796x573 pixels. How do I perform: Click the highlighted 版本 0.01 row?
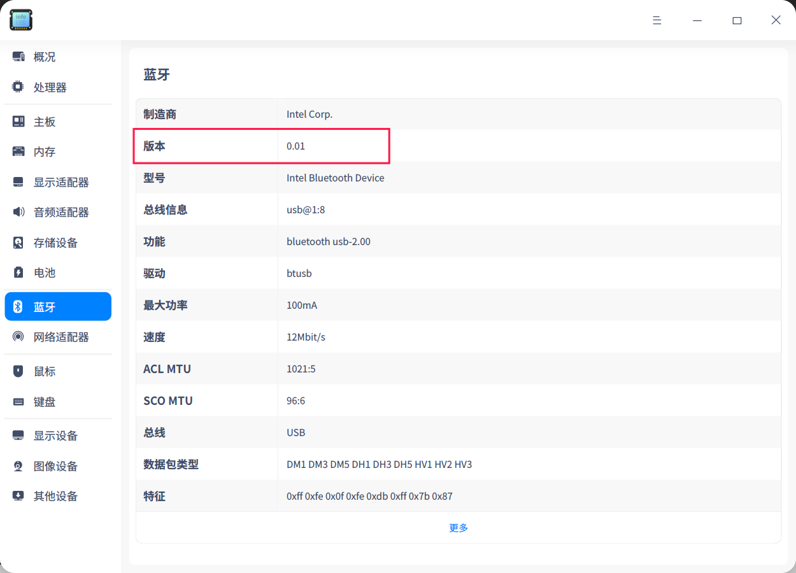tap(261, 146)
